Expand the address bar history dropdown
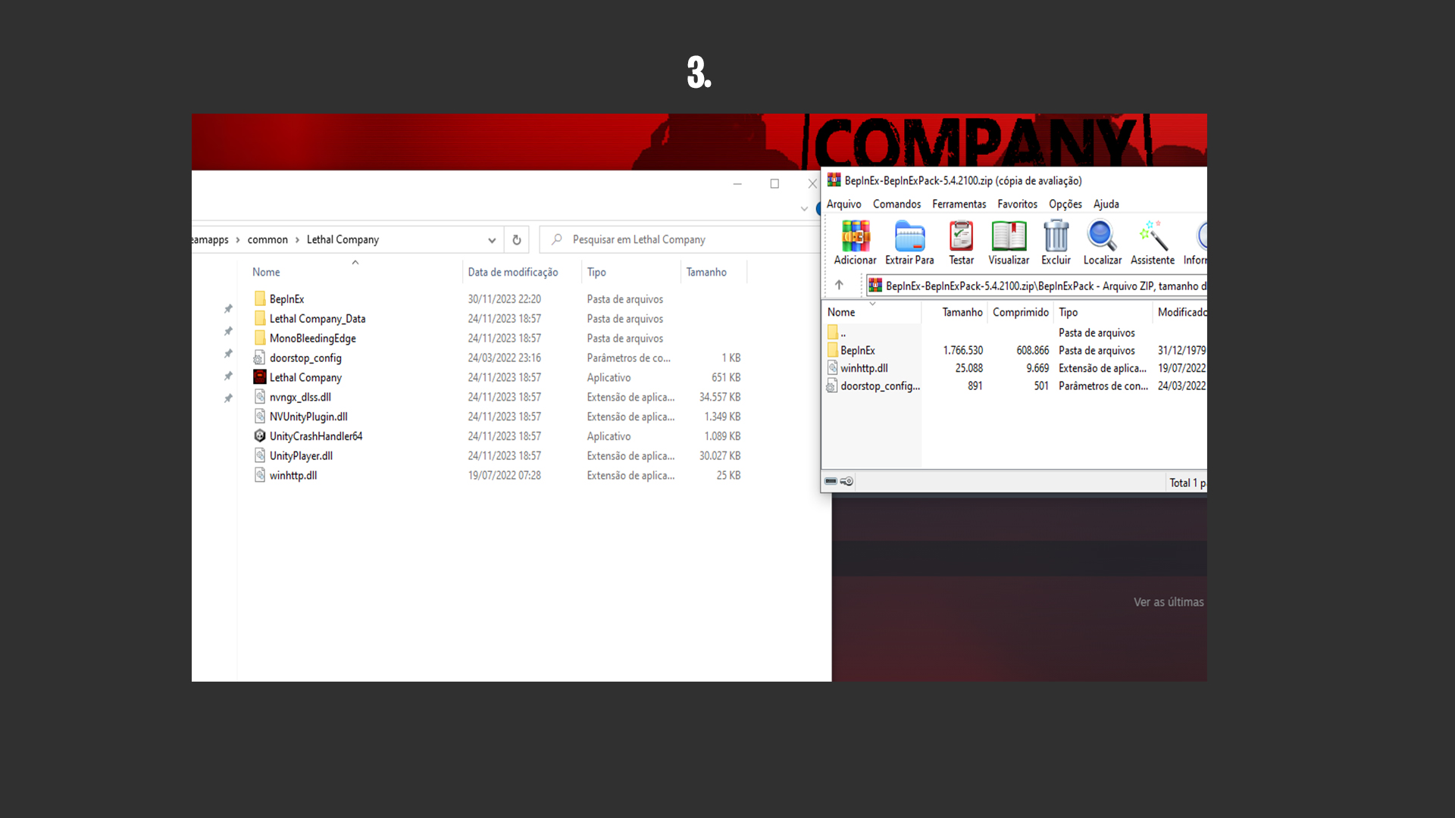Image resolution: width=1455 pixels, height=818 pixels. [x=492, y=240]
